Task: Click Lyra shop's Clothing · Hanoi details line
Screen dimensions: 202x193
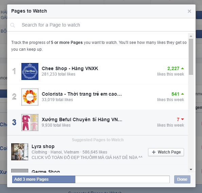Action: [x=70, y=152]
